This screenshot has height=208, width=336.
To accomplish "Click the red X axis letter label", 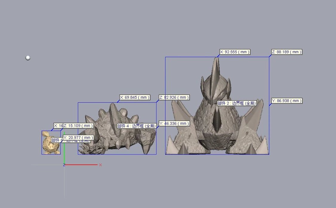I will [101, 165].
